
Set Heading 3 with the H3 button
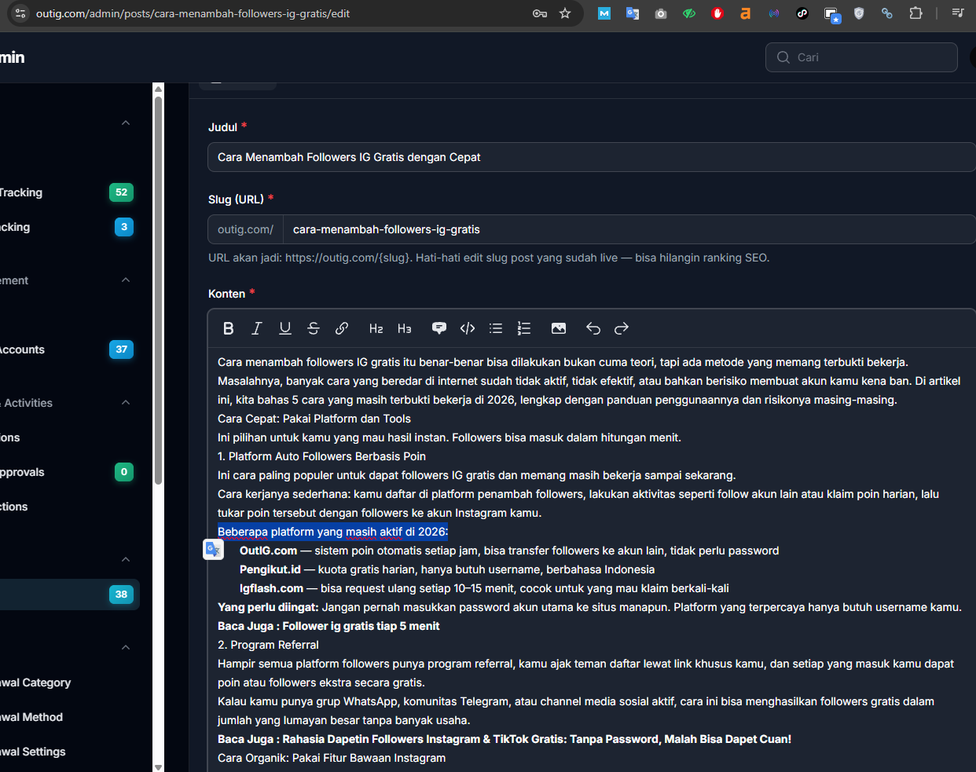pyautogui.click(x=405, y=328)
